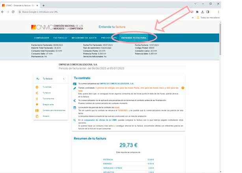Expand the hidden bookmarks overflow chevron
Screen dimensions: 242x173
(x=193, y=18)
